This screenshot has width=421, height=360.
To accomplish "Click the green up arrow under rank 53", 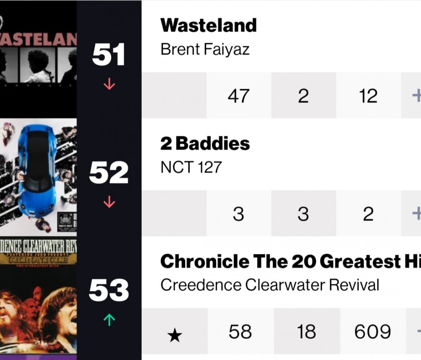I will click(x=109, y=320).
